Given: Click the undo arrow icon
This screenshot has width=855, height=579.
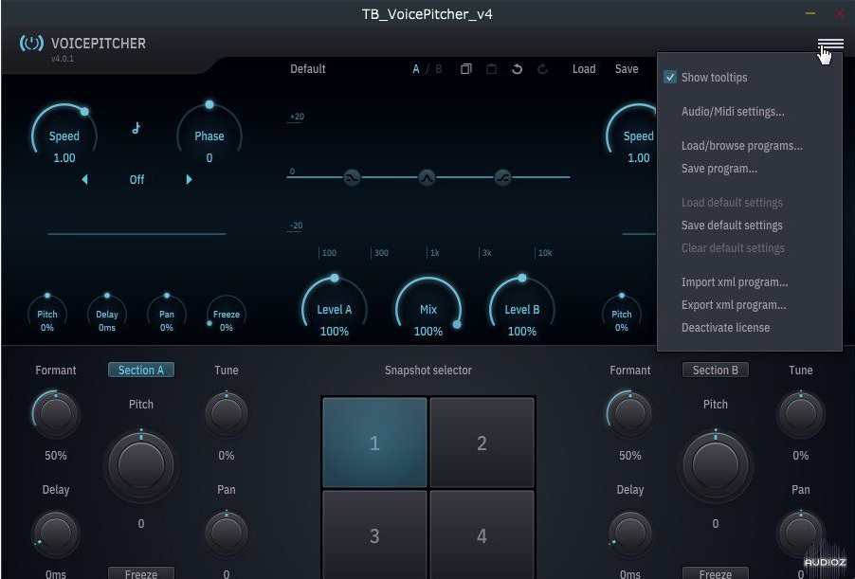Looking at the screenshot, I should click(x=517, y=69).
